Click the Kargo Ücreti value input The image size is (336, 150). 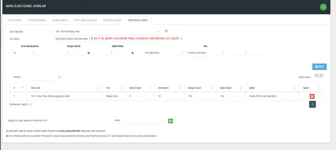coord(69,53)
